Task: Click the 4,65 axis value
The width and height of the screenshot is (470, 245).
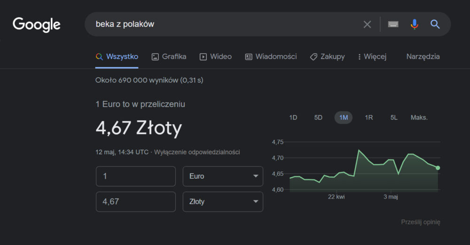Action: [x=278, y=174]
